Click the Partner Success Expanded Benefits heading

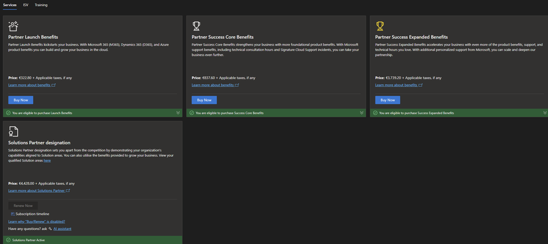pyautogui.click(x=412, y=37)
